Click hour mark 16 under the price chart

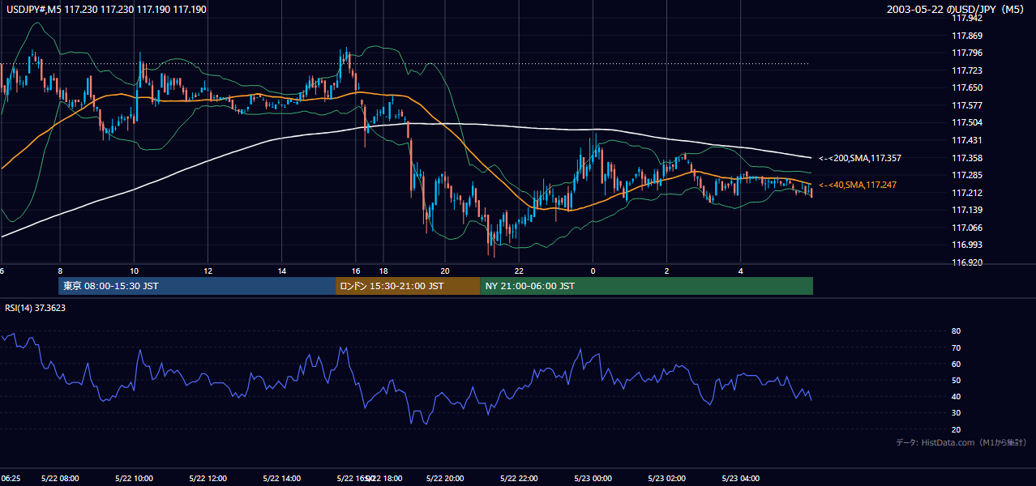click(357, 271)
